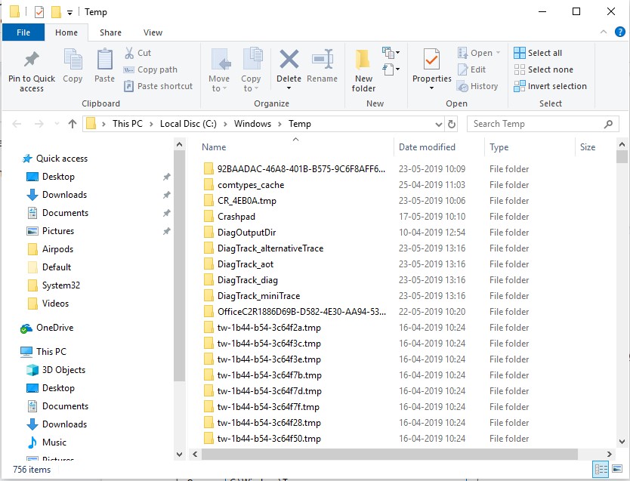Screen dimensions: 630x481
Task: Open the Easy access dropdown
Action: 391,69
